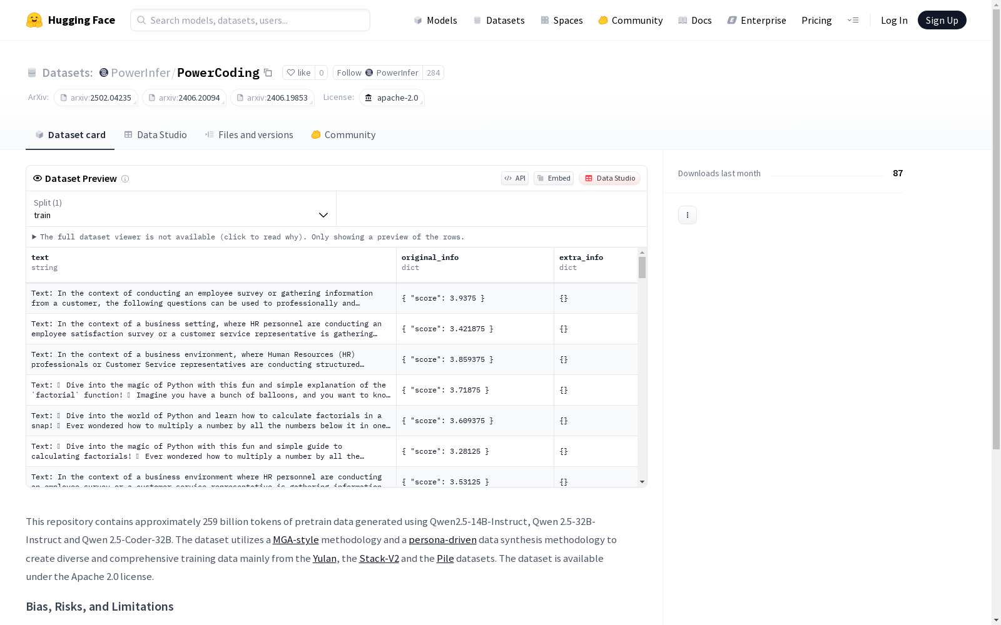Open the Models page
The image size is (1001, 625).
(x=435, y=20)
